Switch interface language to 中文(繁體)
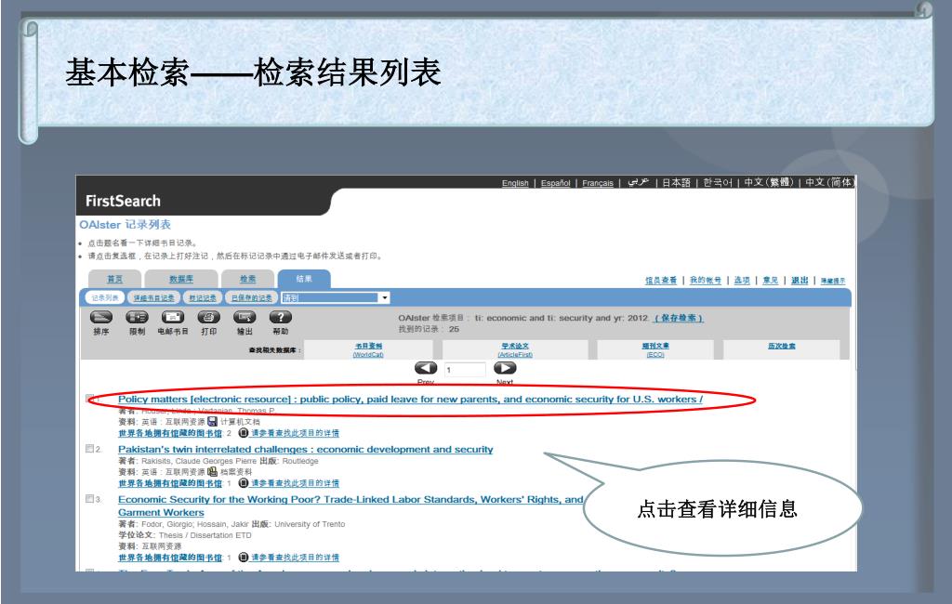 pyautogui.click(x=769, y=182)
